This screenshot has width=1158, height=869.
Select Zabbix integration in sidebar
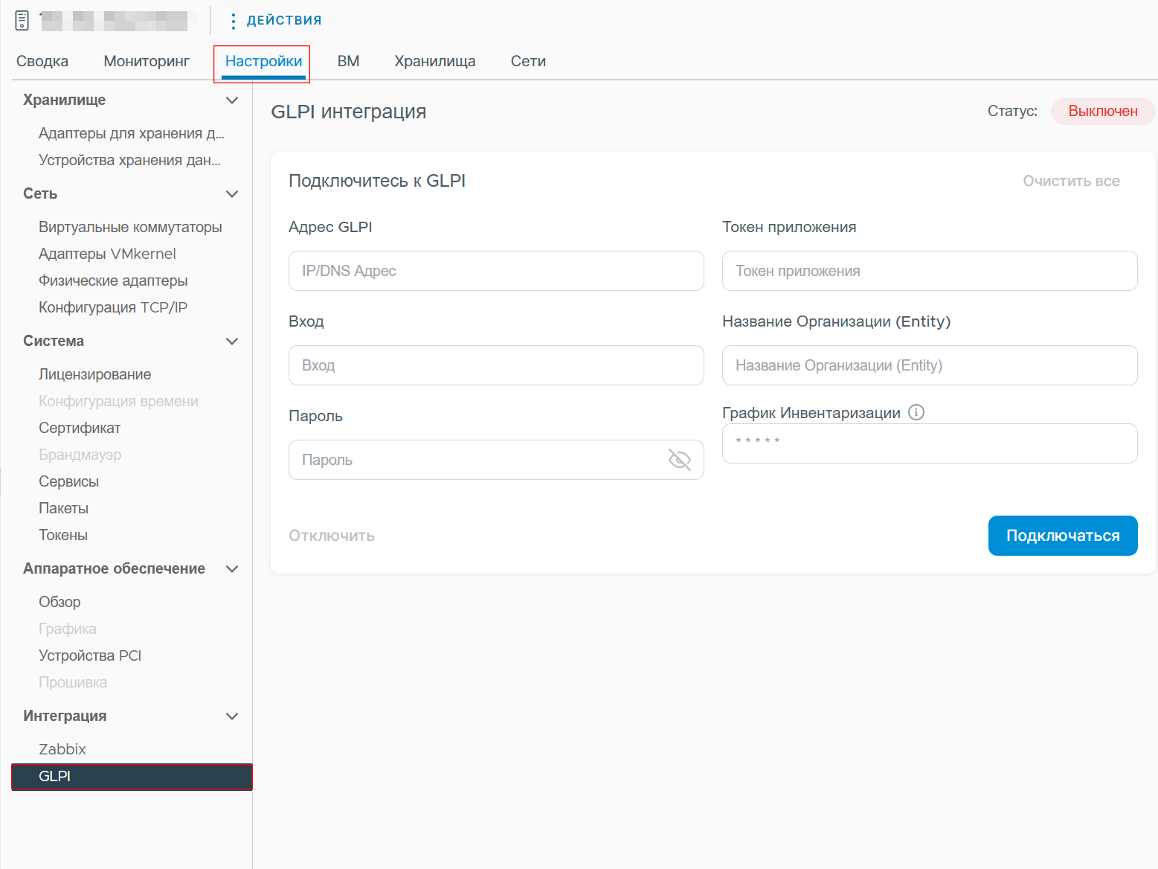(62, 749)
